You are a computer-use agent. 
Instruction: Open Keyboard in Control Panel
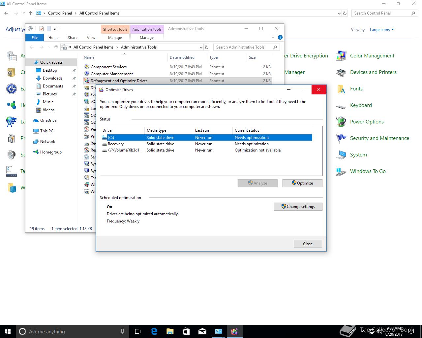[x=354, y=105]
